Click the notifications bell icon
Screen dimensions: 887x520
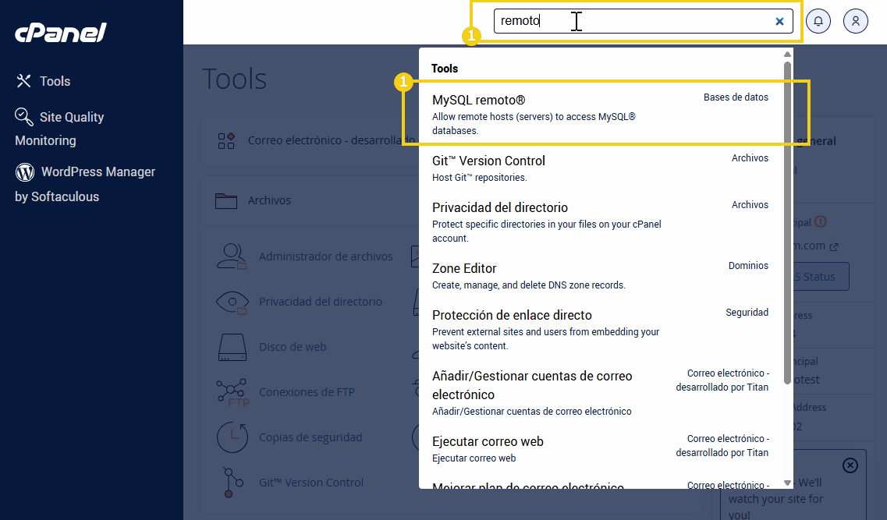coord(818,21)
